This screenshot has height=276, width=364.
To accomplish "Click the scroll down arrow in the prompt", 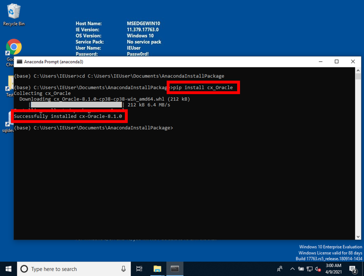I will (x=358, y=237).
